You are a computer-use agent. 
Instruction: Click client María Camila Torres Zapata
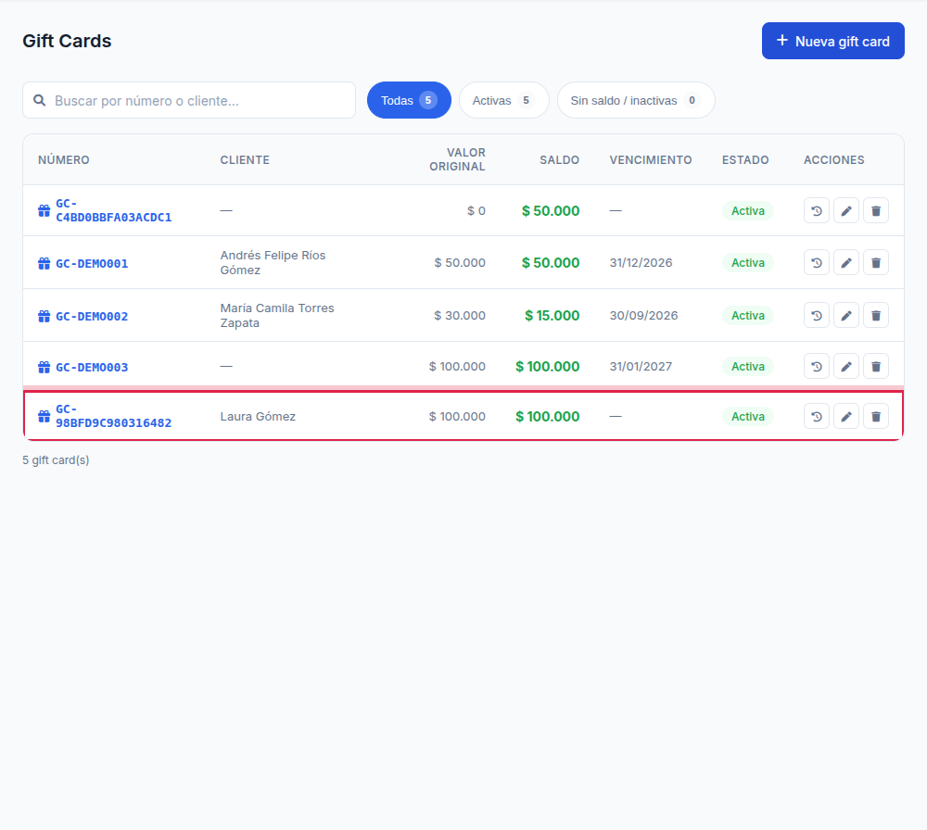276,316
